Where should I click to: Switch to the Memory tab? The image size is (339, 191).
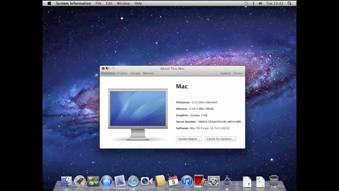[148, 73]
